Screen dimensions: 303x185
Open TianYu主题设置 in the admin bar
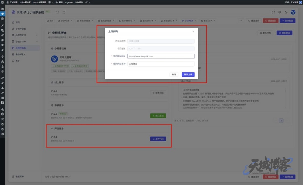pos(39,2)
